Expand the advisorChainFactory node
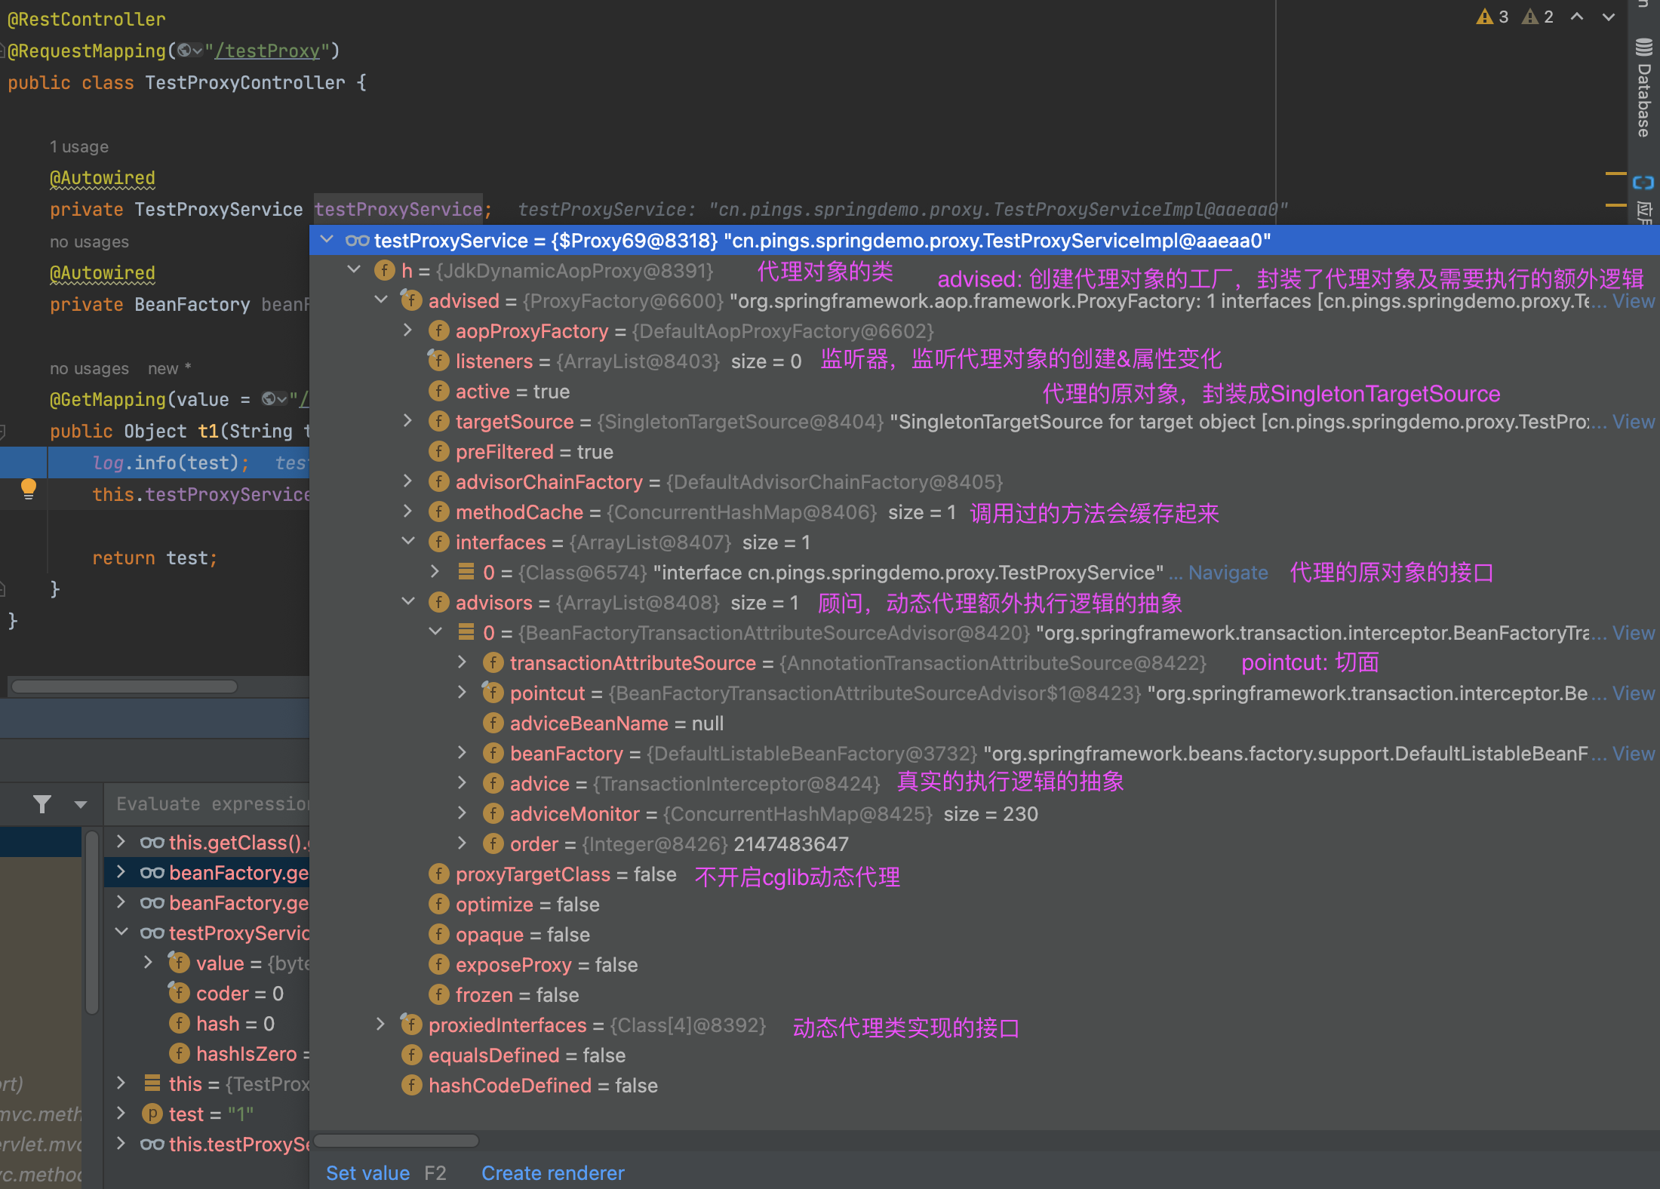Screen dimensions: 1660x1189 pos(408,481)
